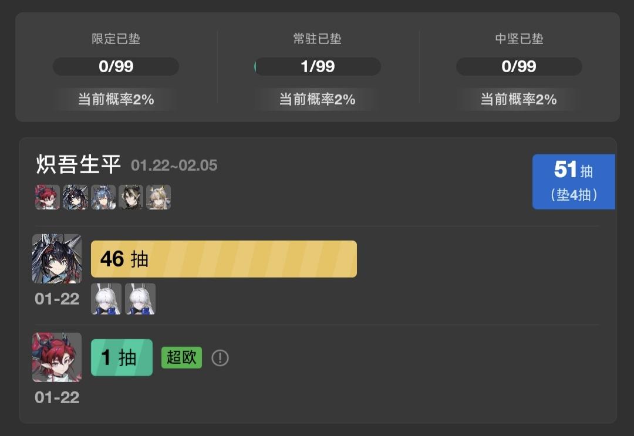Open second white rabbit-eared character thumbnail
This screenshot has height=436, width=634.
140,299
